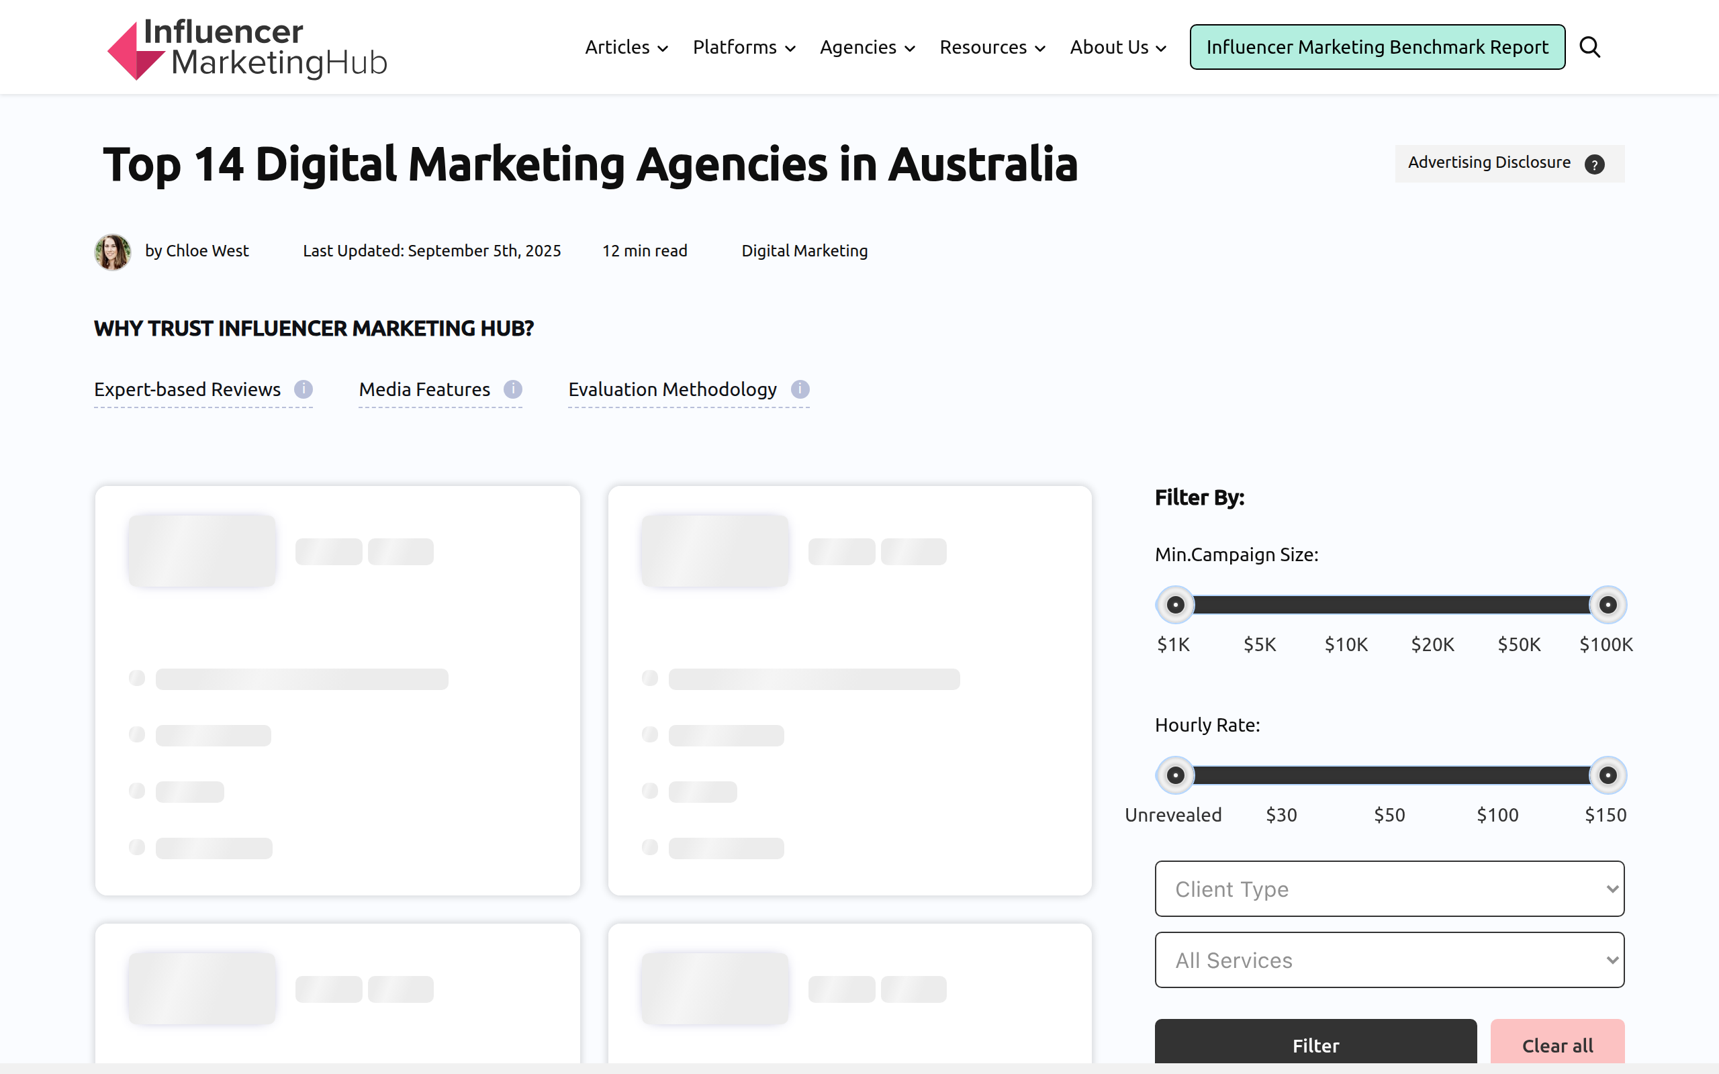Click the $30 hourly rate label
This screenshot has height=1074, width=1719.
click(1281, 815)
